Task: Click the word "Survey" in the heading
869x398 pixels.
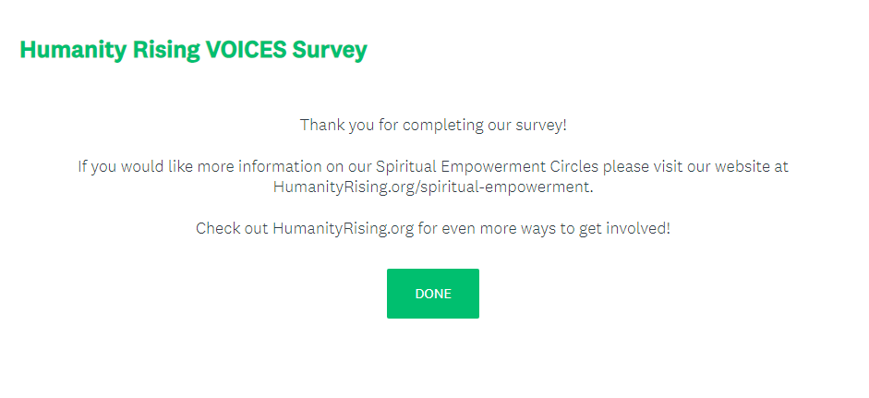Action: pos(330,50)
